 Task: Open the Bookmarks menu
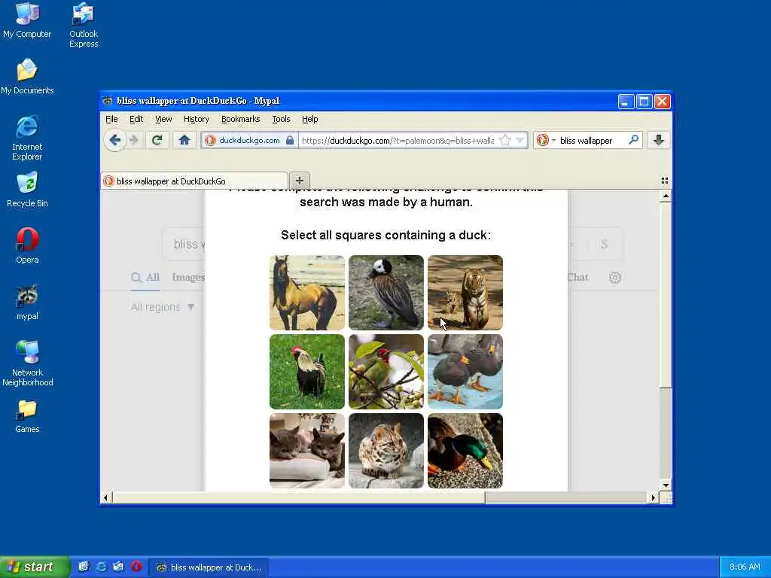pyautogui.click(x=240, y=119)
